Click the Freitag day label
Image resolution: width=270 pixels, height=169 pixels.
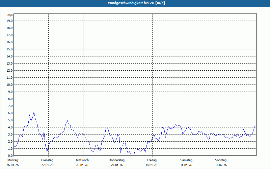pos(152,160)
